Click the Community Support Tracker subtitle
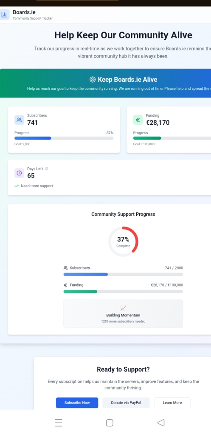211x436 pixels. 33,19
